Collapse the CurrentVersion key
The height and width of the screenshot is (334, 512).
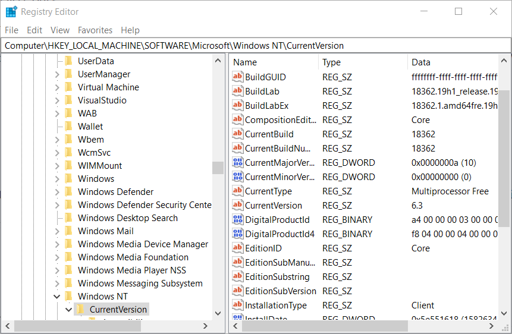(68, 310)
